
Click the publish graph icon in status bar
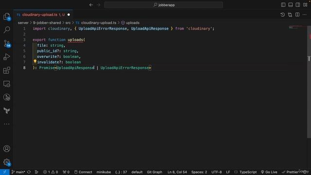coord(36,172)
